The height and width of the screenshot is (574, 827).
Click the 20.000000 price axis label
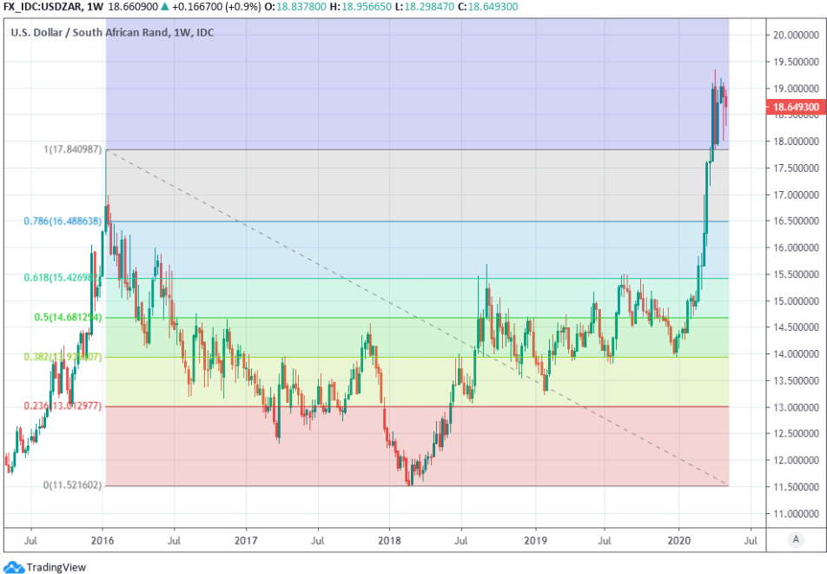(793, 35)
